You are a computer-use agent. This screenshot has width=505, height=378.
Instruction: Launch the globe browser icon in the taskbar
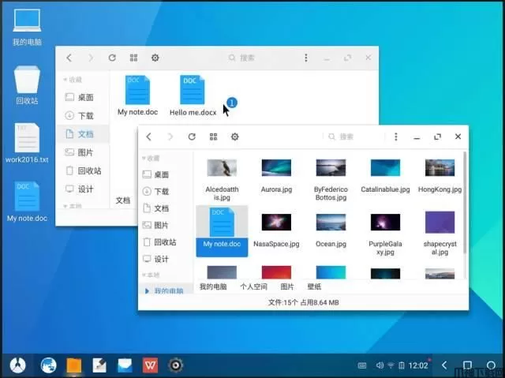[48, 365]
